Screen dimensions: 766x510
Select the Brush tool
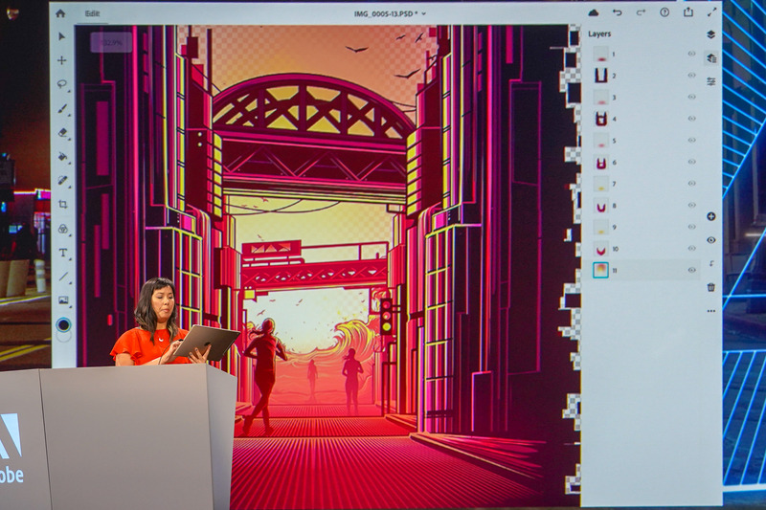[62, 108]
